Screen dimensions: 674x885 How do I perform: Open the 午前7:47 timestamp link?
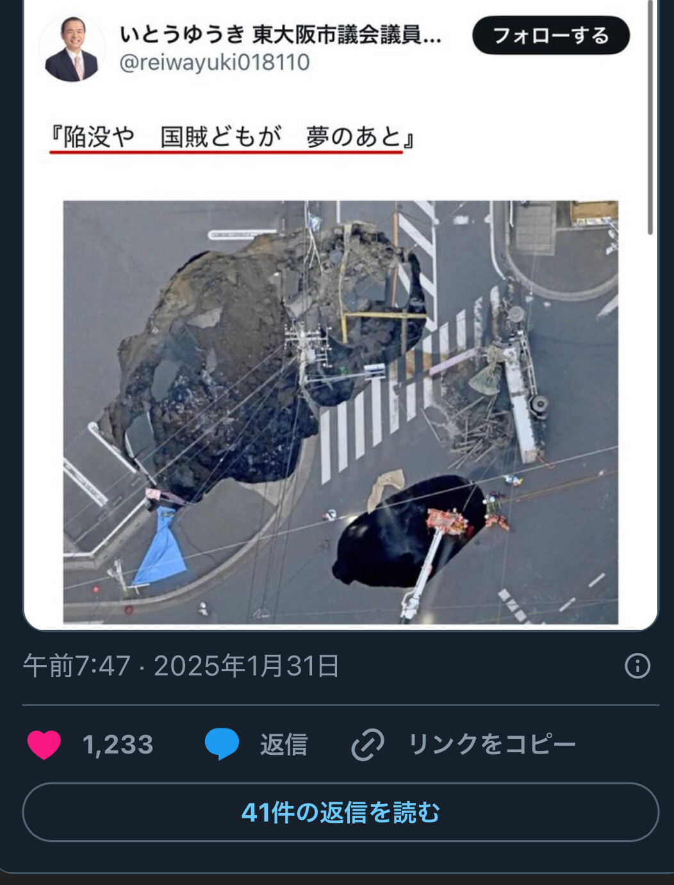coord(77,666)
